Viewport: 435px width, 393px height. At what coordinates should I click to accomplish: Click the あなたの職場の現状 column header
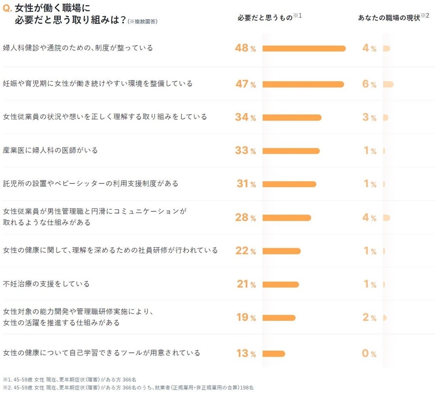pos(389,18)
